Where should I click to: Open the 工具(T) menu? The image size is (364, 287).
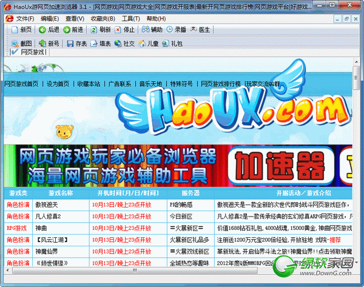coord(130,19)
